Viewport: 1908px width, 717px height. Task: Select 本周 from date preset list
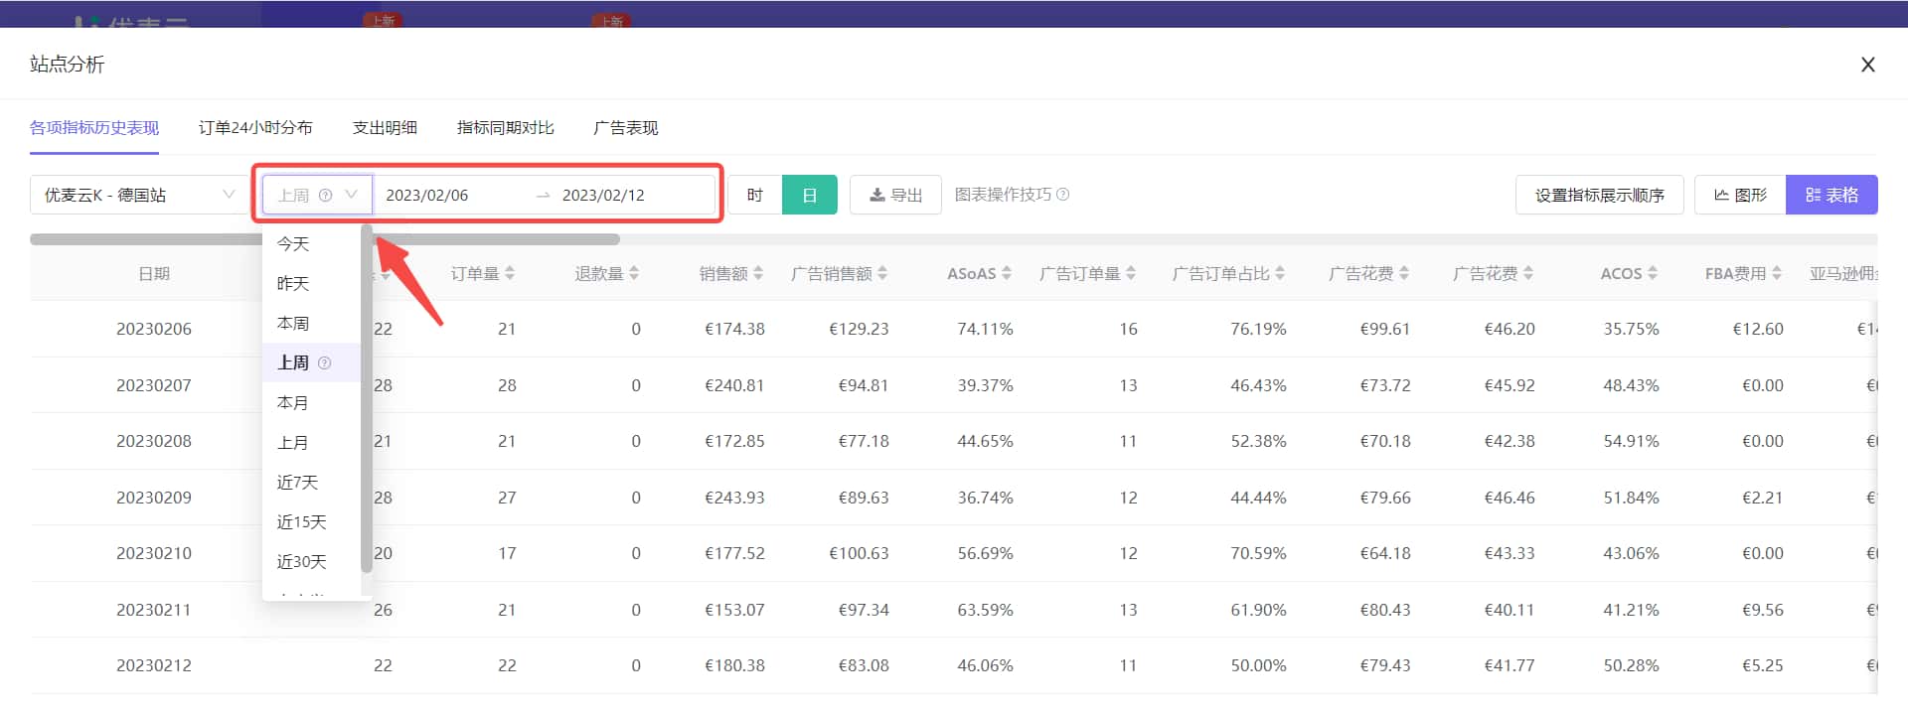311,324
